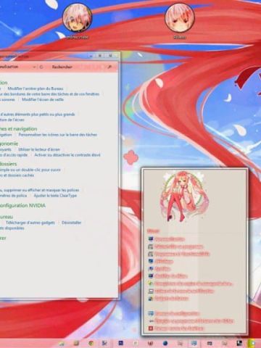This screenshot has width=261, height=348.
Task: Open the Configuration NVIDIA heading
Action: (22, 206)
